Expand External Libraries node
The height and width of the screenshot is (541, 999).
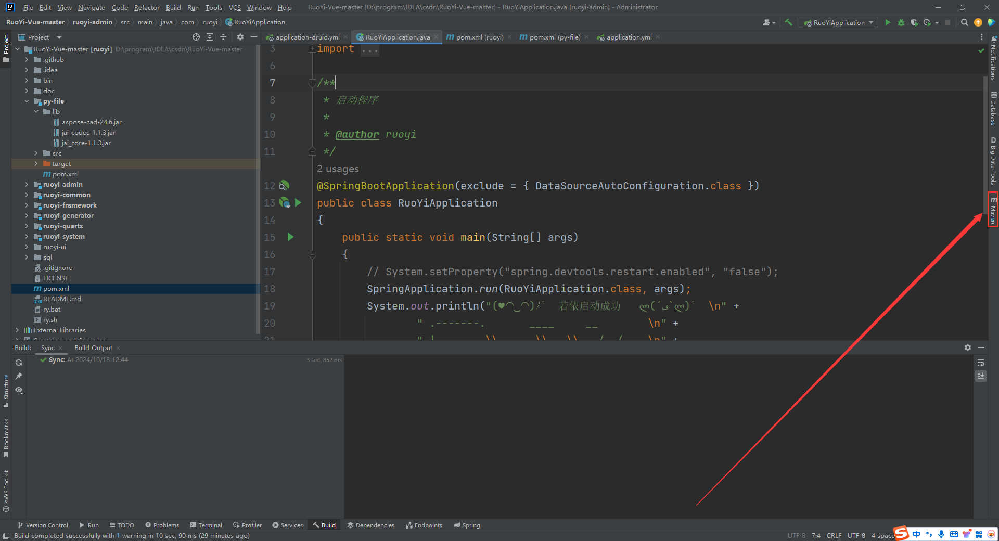coord(17,330)
